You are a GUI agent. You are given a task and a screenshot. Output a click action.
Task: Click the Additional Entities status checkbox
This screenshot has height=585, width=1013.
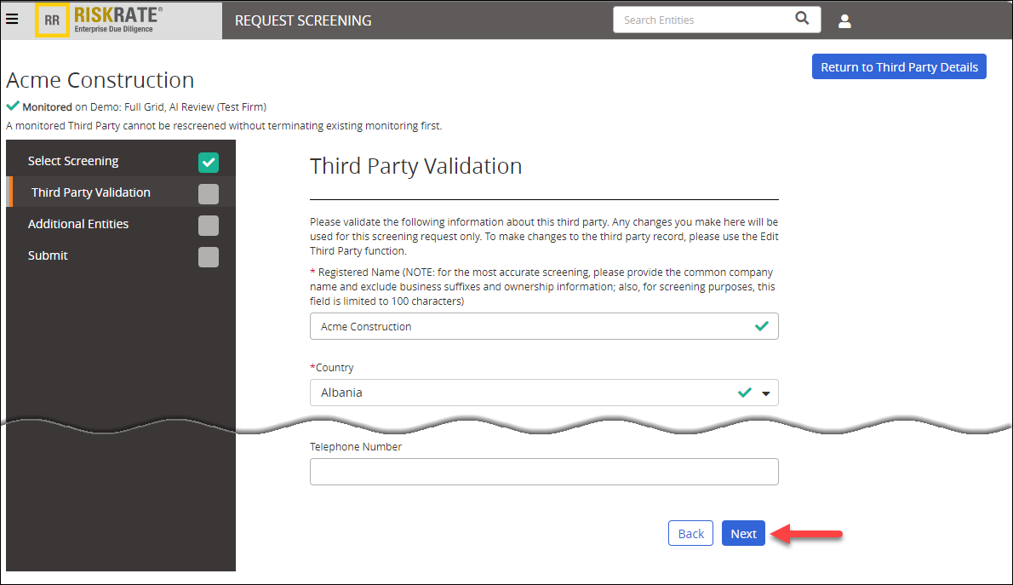209,225
